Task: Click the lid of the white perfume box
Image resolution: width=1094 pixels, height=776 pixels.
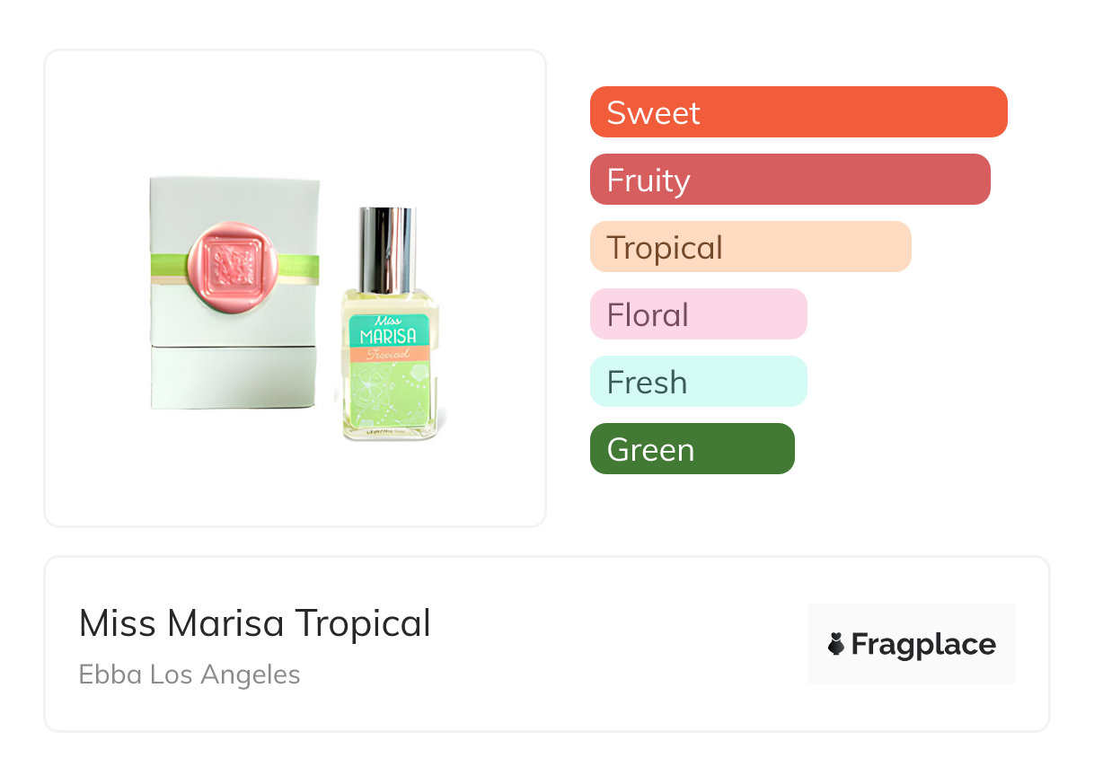Action: click(234, 207)
